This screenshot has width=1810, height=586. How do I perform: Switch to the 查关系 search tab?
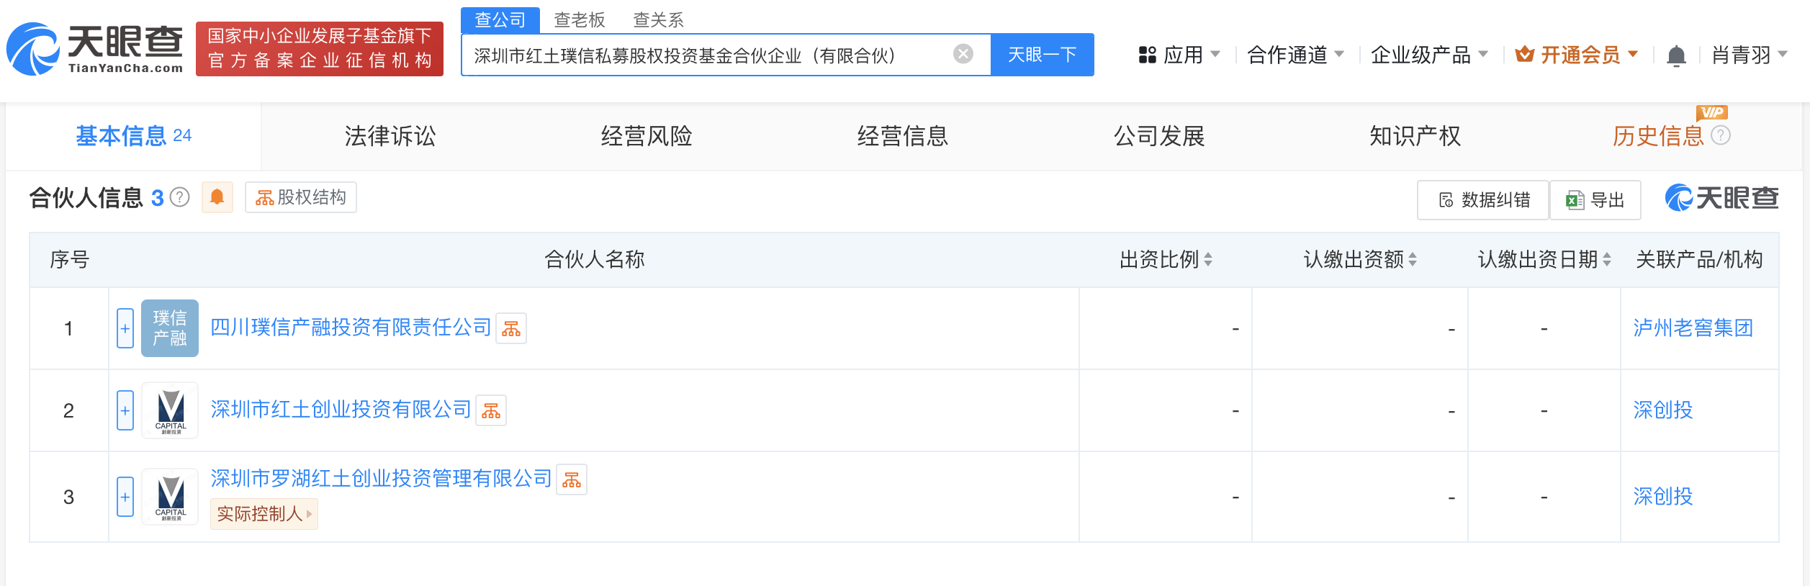pos(658,19)
